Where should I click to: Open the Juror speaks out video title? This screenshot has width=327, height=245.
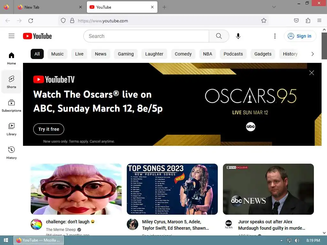272,225
